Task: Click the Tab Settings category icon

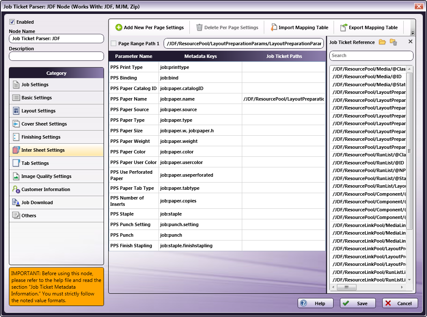Action: tap(16, 163)
